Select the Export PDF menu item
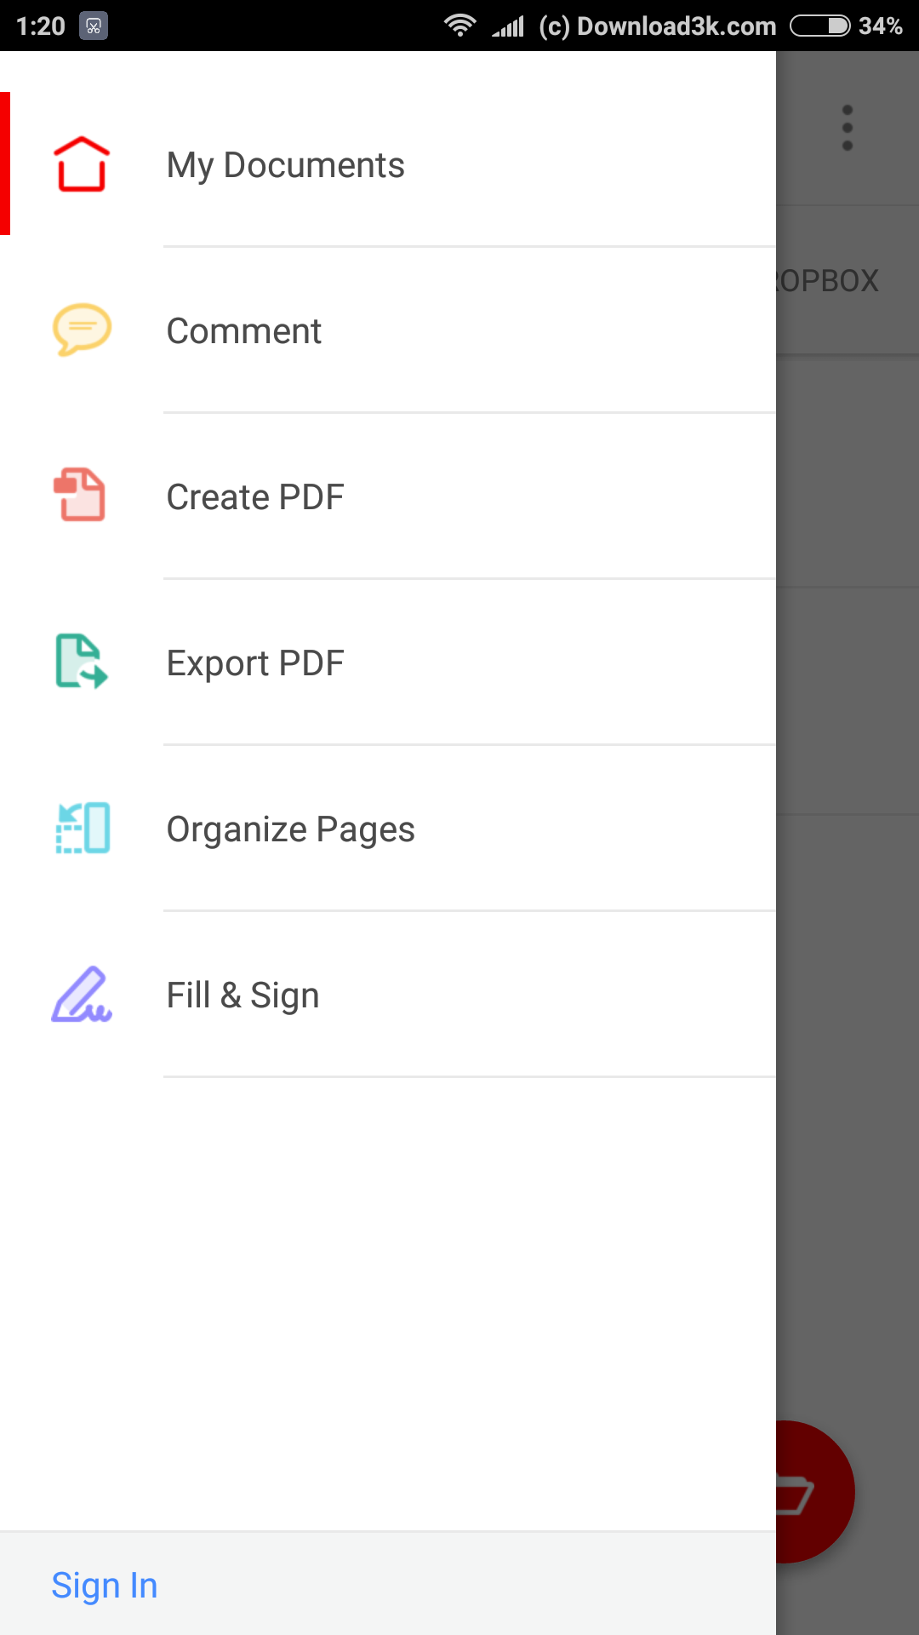 click(x=255, y=662)
